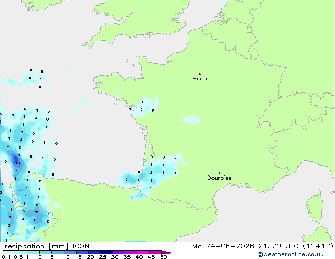
Task: Click the legend label '0.5'
Action: (x=18, y=257)
